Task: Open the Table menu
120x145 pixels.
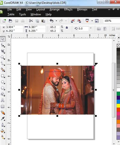Action: tap(11, 14)
